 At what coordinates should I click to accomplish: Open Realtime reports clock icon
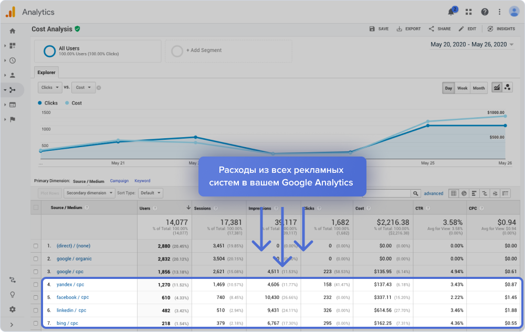click(13, 60)
